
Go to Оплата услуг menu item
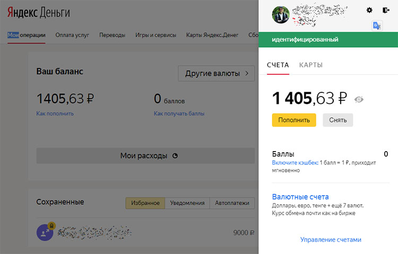point(72,35)
